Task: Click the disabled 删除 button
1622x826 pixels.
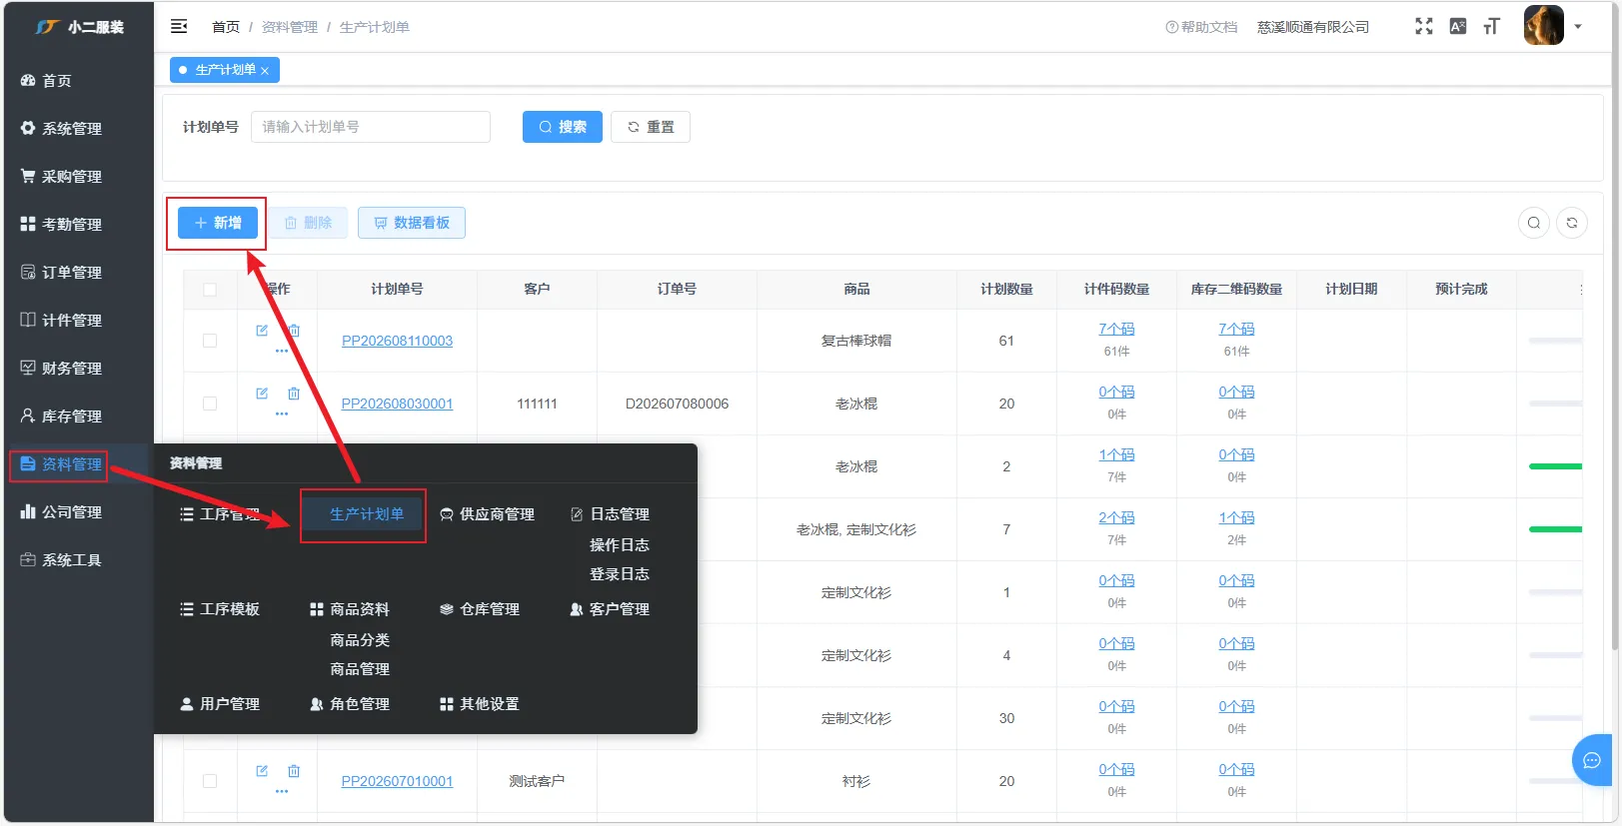Action: point(308,223)
